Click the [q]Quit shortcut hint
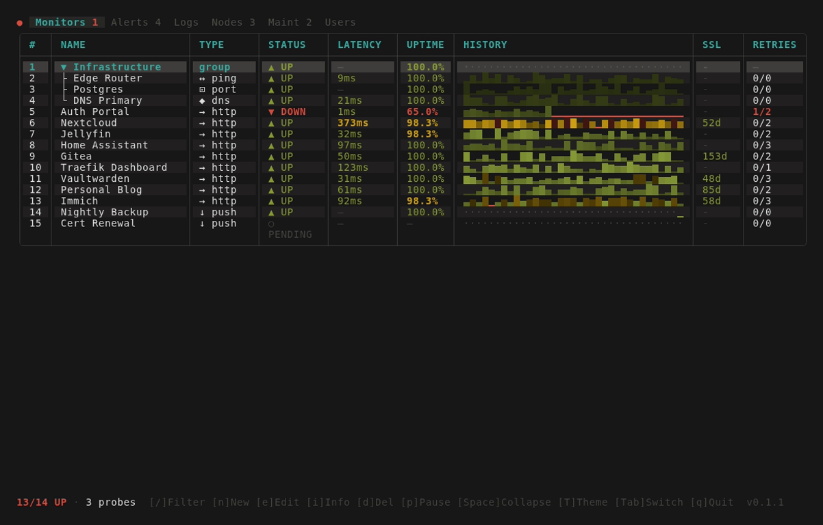Screen dimensions: 823x525 (709, 502)
